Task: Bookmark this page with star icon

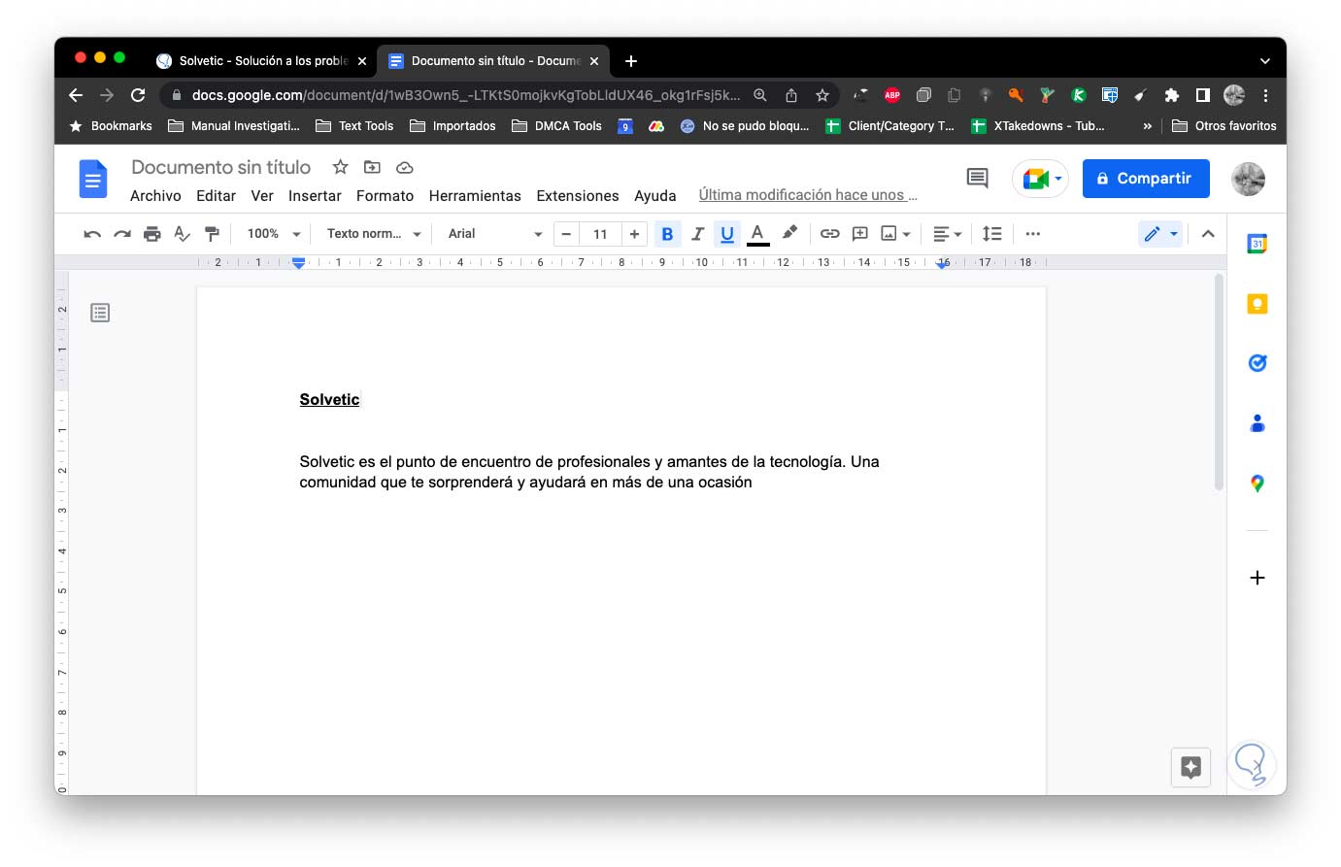Action: pos(822,95)
